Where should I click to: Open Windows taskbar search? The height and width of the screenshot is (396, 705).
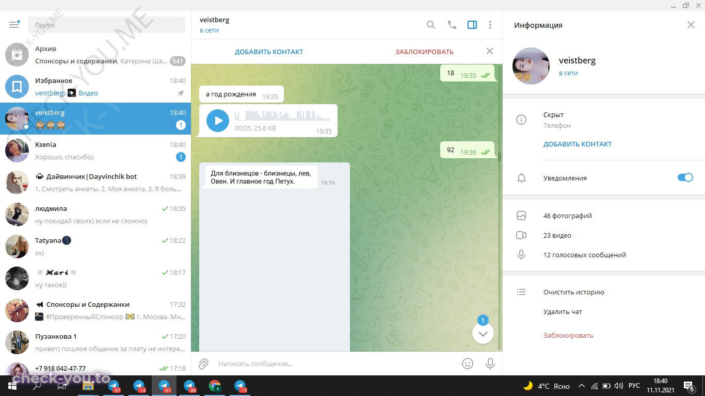pyautogui.click(x=37, y=385)
